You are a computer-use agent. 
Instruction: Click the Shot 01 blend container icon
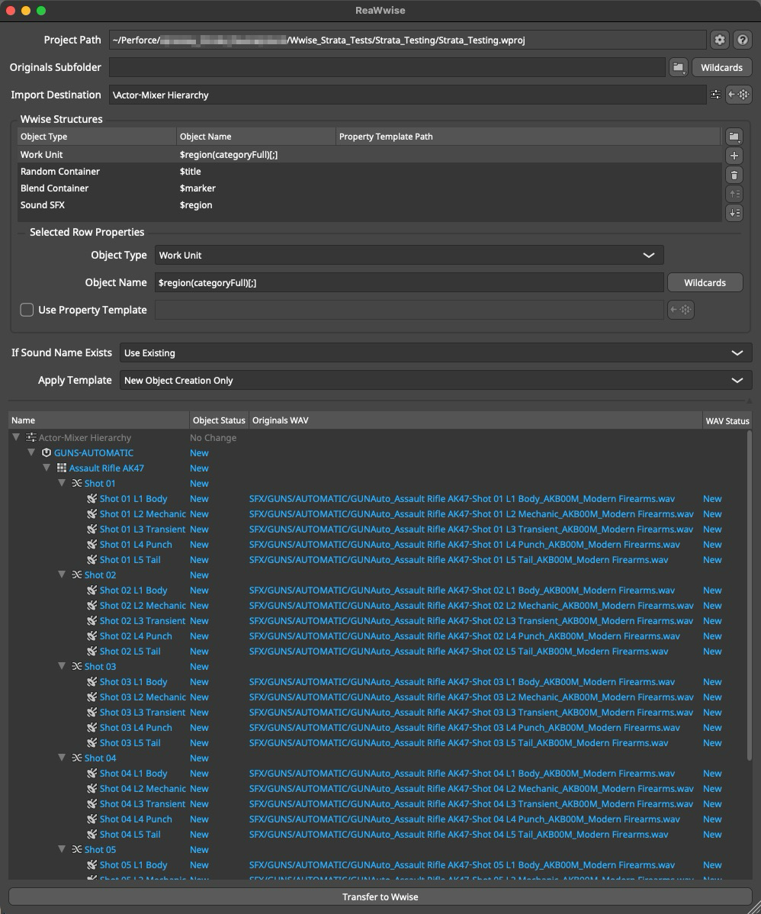[77, 483]
